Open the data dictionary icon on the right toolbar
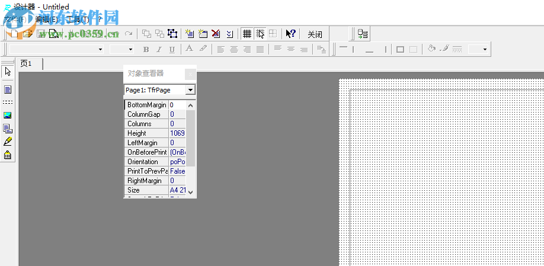This screenshot has height=266, width=544. tap(363, 34)
